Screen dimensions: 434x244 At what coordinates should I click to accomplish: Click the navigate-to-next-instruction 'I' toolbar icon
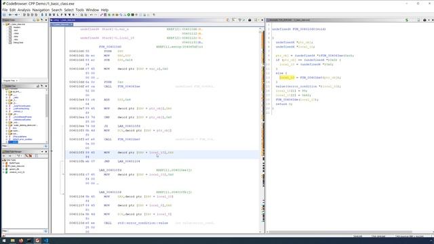pyautogui.click(x=46, y=15)
